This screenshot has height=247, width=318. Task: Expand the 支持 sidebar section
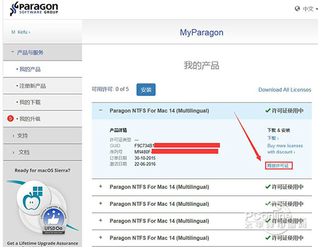pyautogui.click(x=43, y=135)
